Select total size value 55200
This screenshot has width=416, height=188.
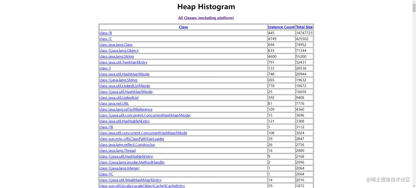click(301, 56)
